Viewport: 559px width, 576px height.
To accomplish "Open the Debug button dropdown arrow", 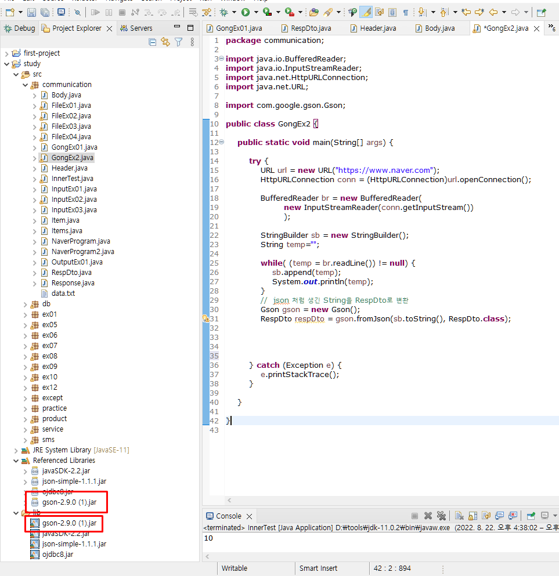I will click(234, 13).
